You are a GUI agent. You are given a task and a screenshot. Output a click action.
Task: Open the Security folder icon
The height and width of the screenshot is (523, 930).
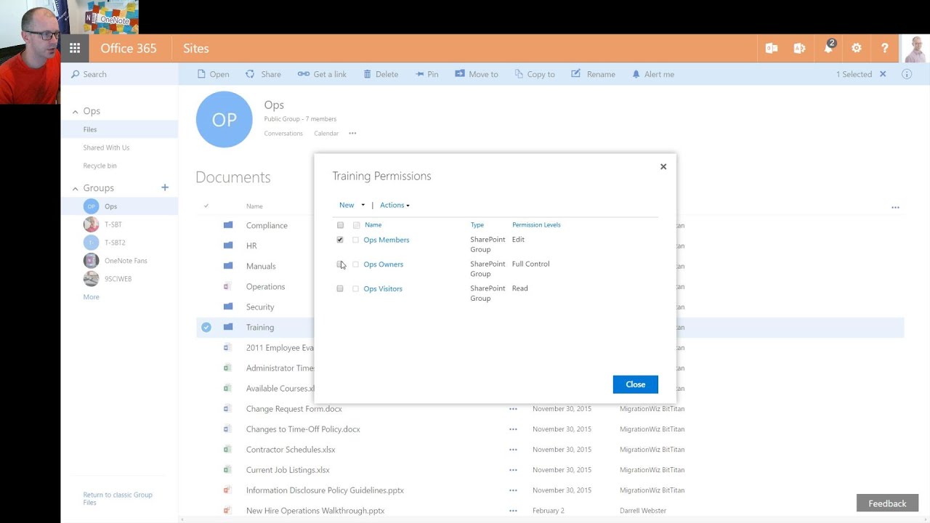point(228,307)
